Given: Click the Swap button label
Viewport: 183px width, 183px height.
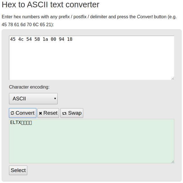Looking at the screenshot, I should (75, 113).
